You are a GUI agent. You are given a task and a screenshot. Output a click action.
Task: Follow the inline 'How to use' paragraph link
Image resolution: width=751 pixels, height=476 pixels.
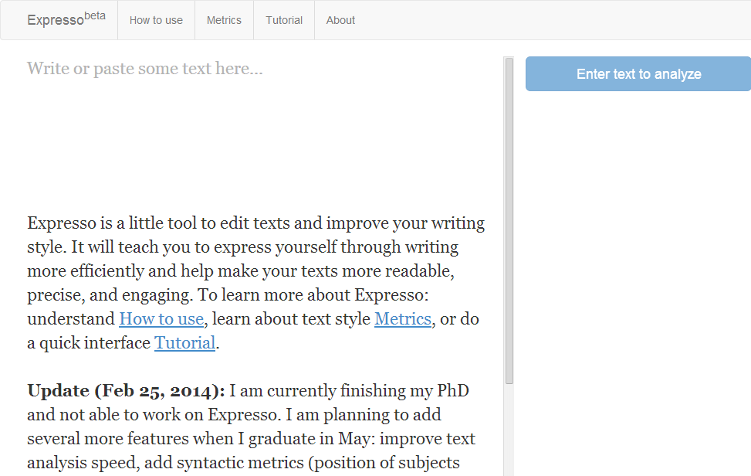pos(161,319)
